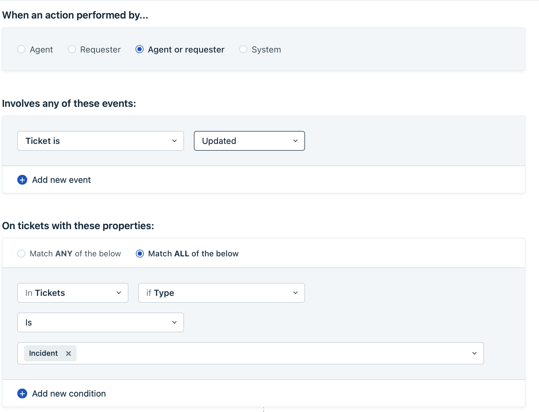Expand the Incident values dropdown arrow

click(474, 353)
